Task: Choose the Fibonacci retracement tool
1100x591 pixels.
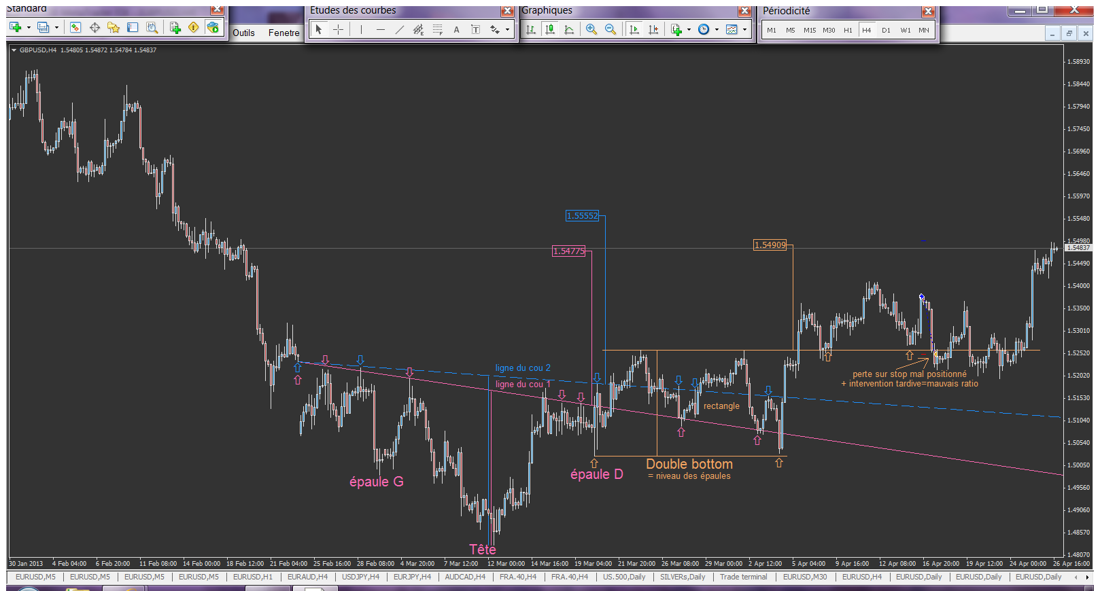Action: click(437, 29)
